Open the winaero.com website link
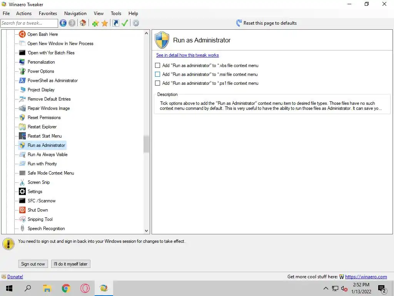 coord(366,277)
